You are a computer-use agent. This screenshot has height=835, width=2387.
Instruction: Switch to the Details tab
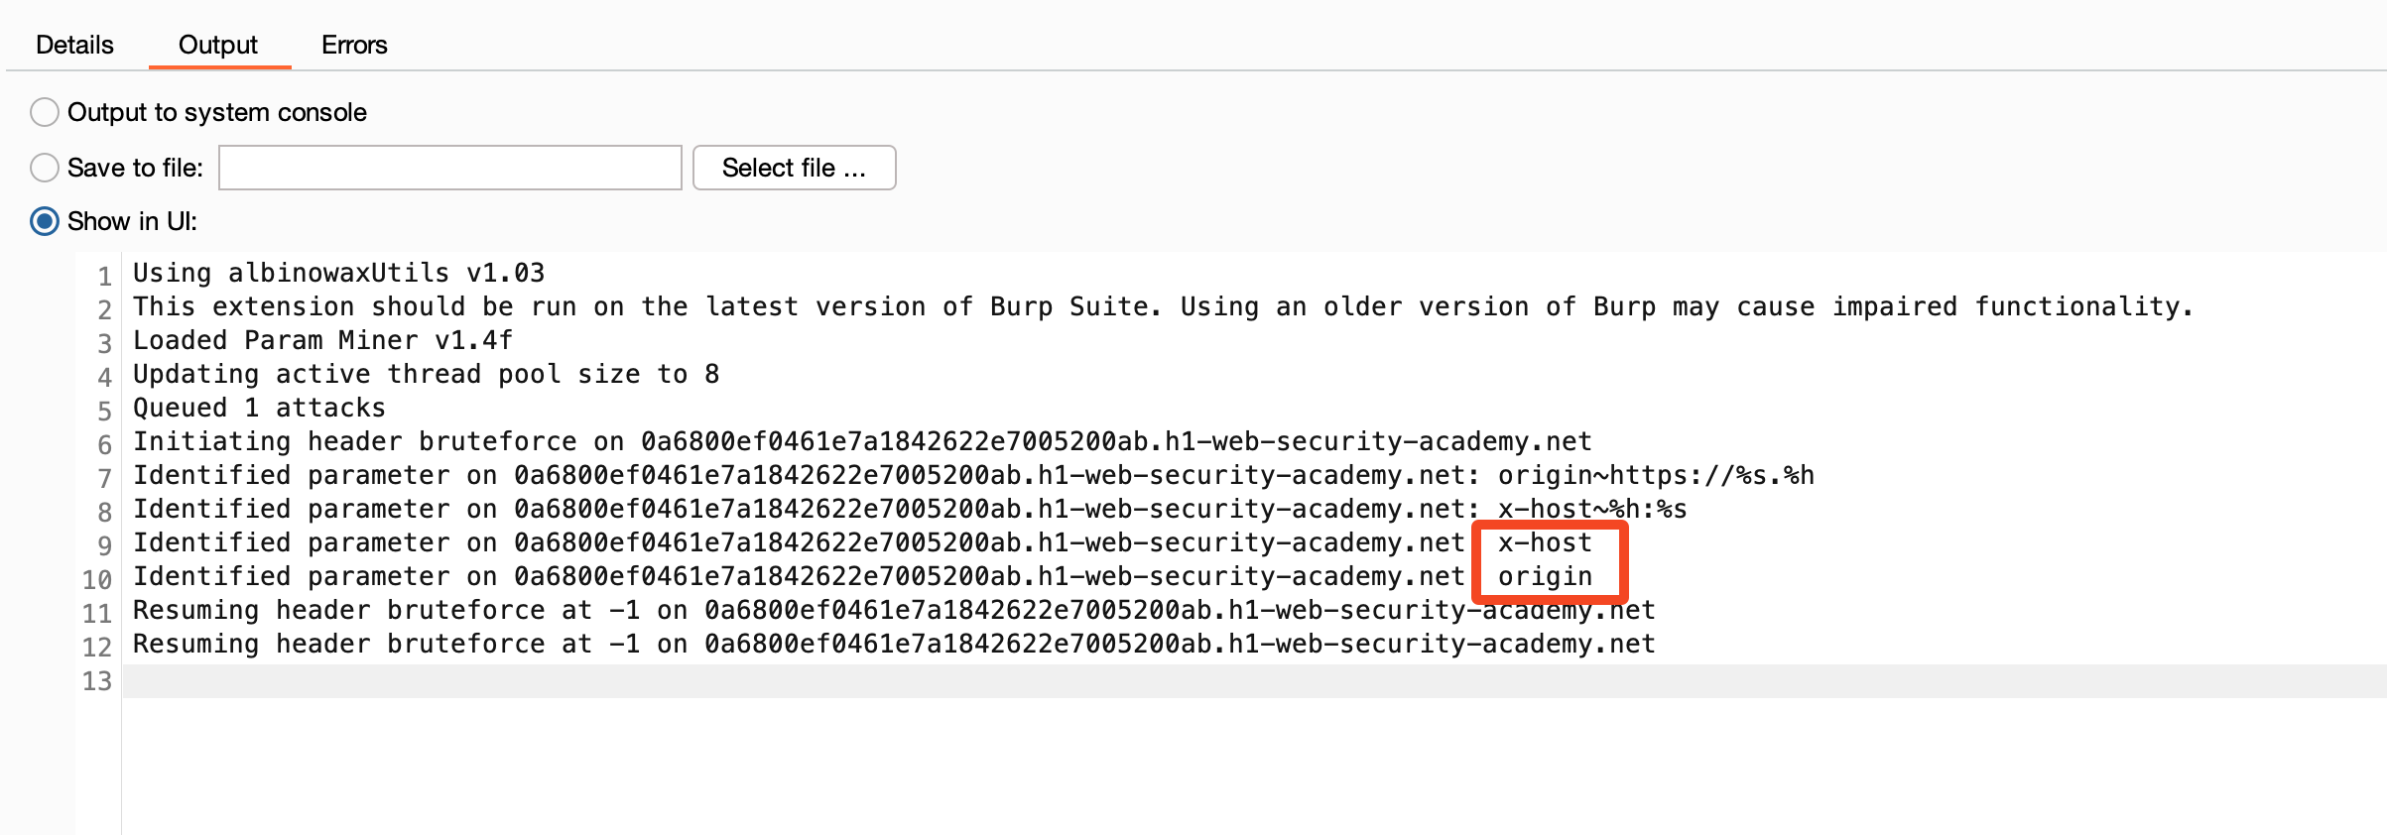coord(74,45)
